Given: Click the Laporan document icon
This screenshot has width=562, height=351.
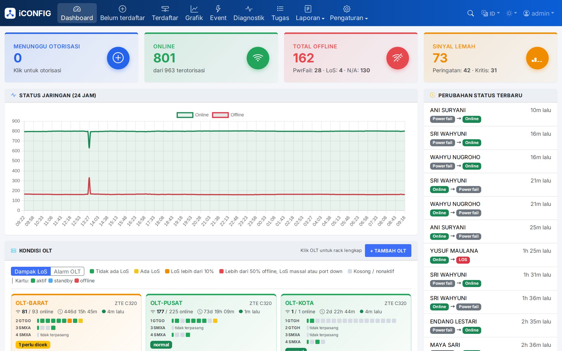Looking at the screenshot, I should (x=308, y=9).
